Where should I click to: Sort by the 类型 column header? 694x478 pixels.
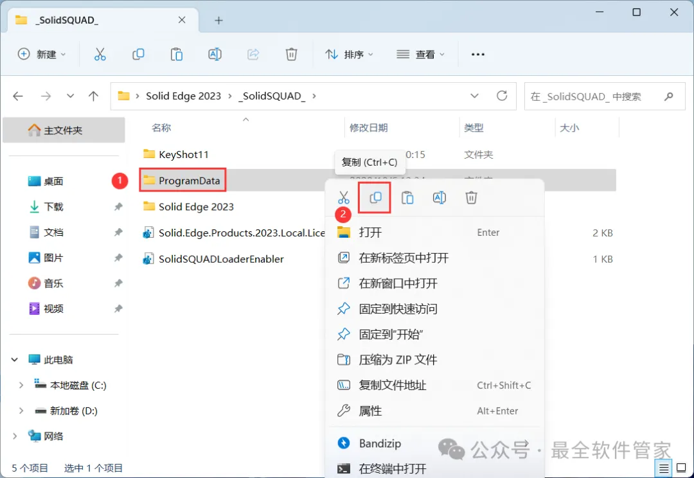click(x=474, y=128)
